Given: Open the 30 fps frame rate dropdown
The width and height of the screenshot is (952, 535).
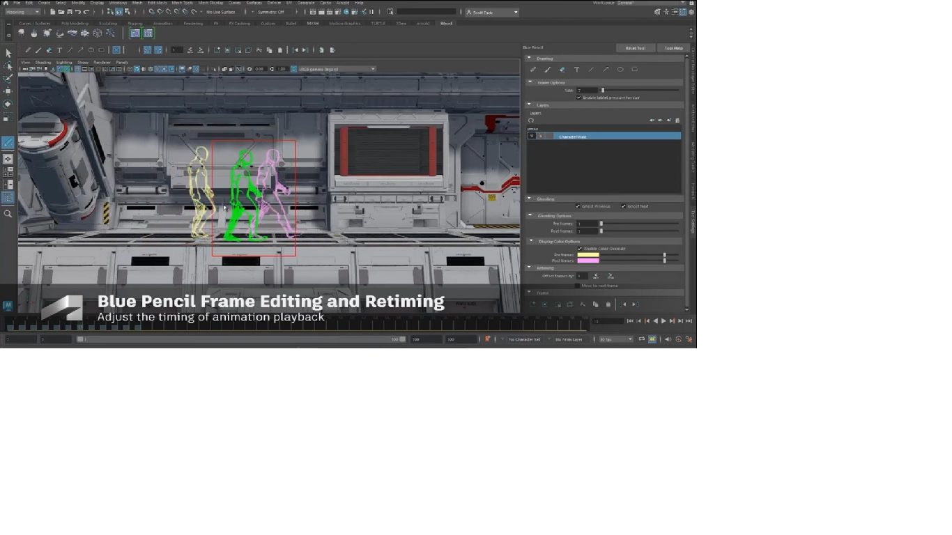Looking at the screenshot, I should pos(615,339).
